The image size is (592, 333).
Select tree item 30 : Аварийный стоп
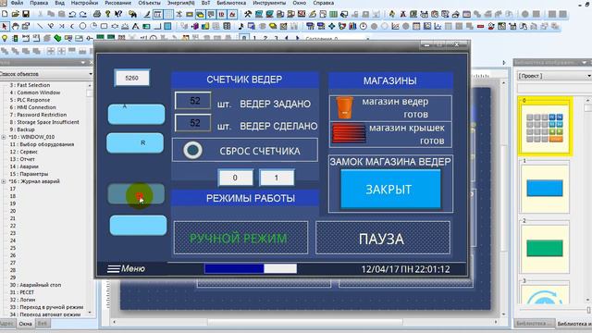point(35,285)
